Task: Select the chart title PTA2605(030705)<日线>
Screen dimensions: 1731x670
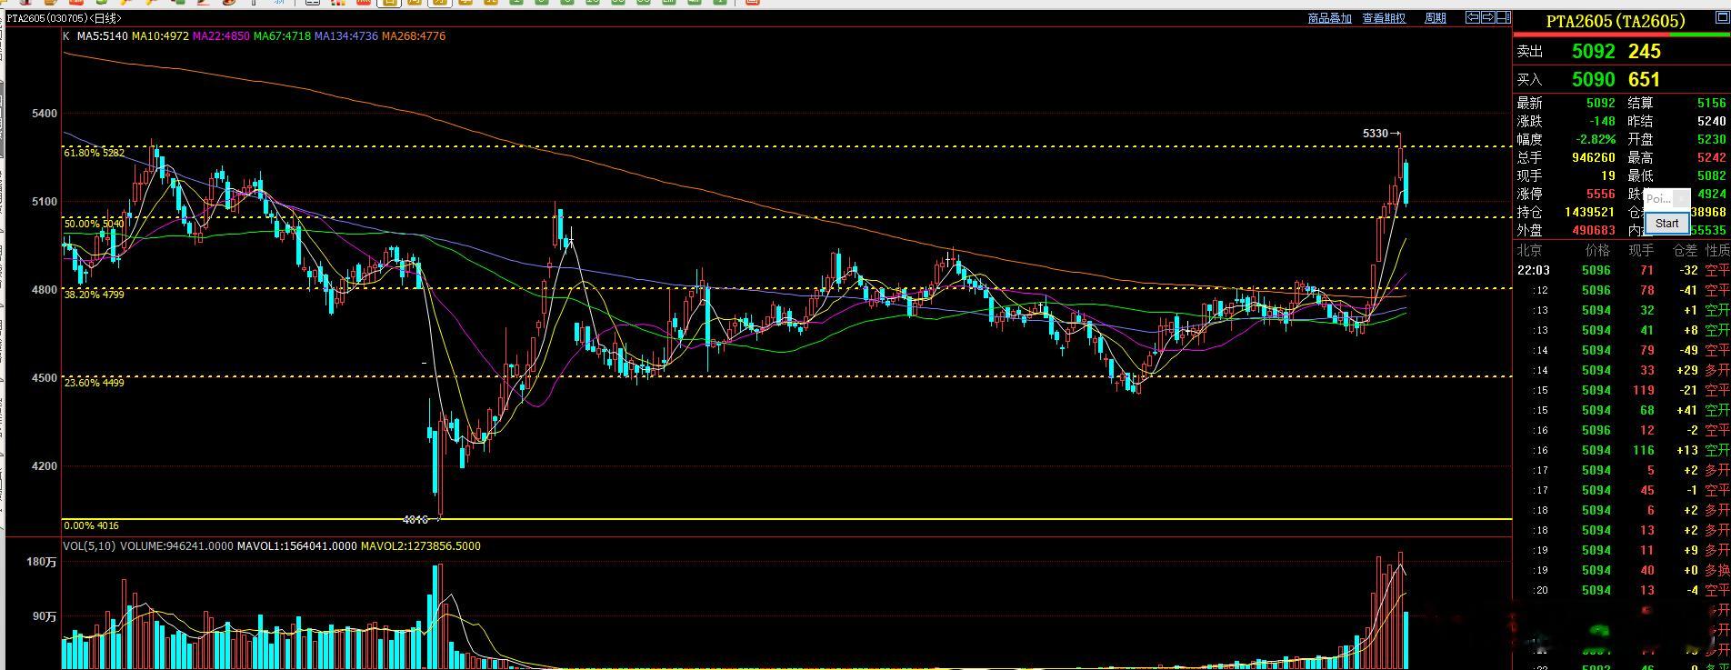Action: pos(65,18)
